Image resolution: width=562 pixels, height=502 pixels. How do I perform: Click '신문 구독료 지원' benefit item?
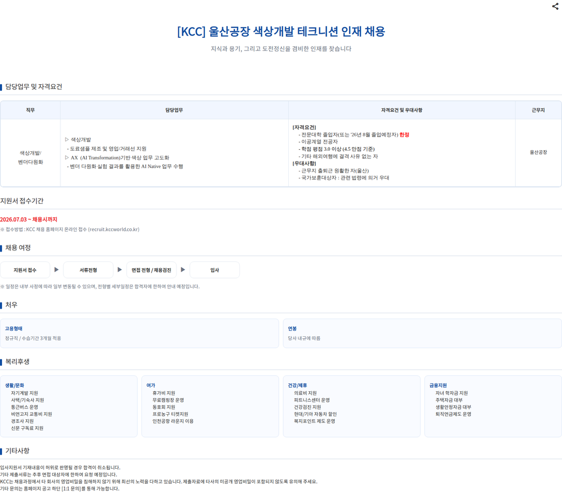point(27,428)
